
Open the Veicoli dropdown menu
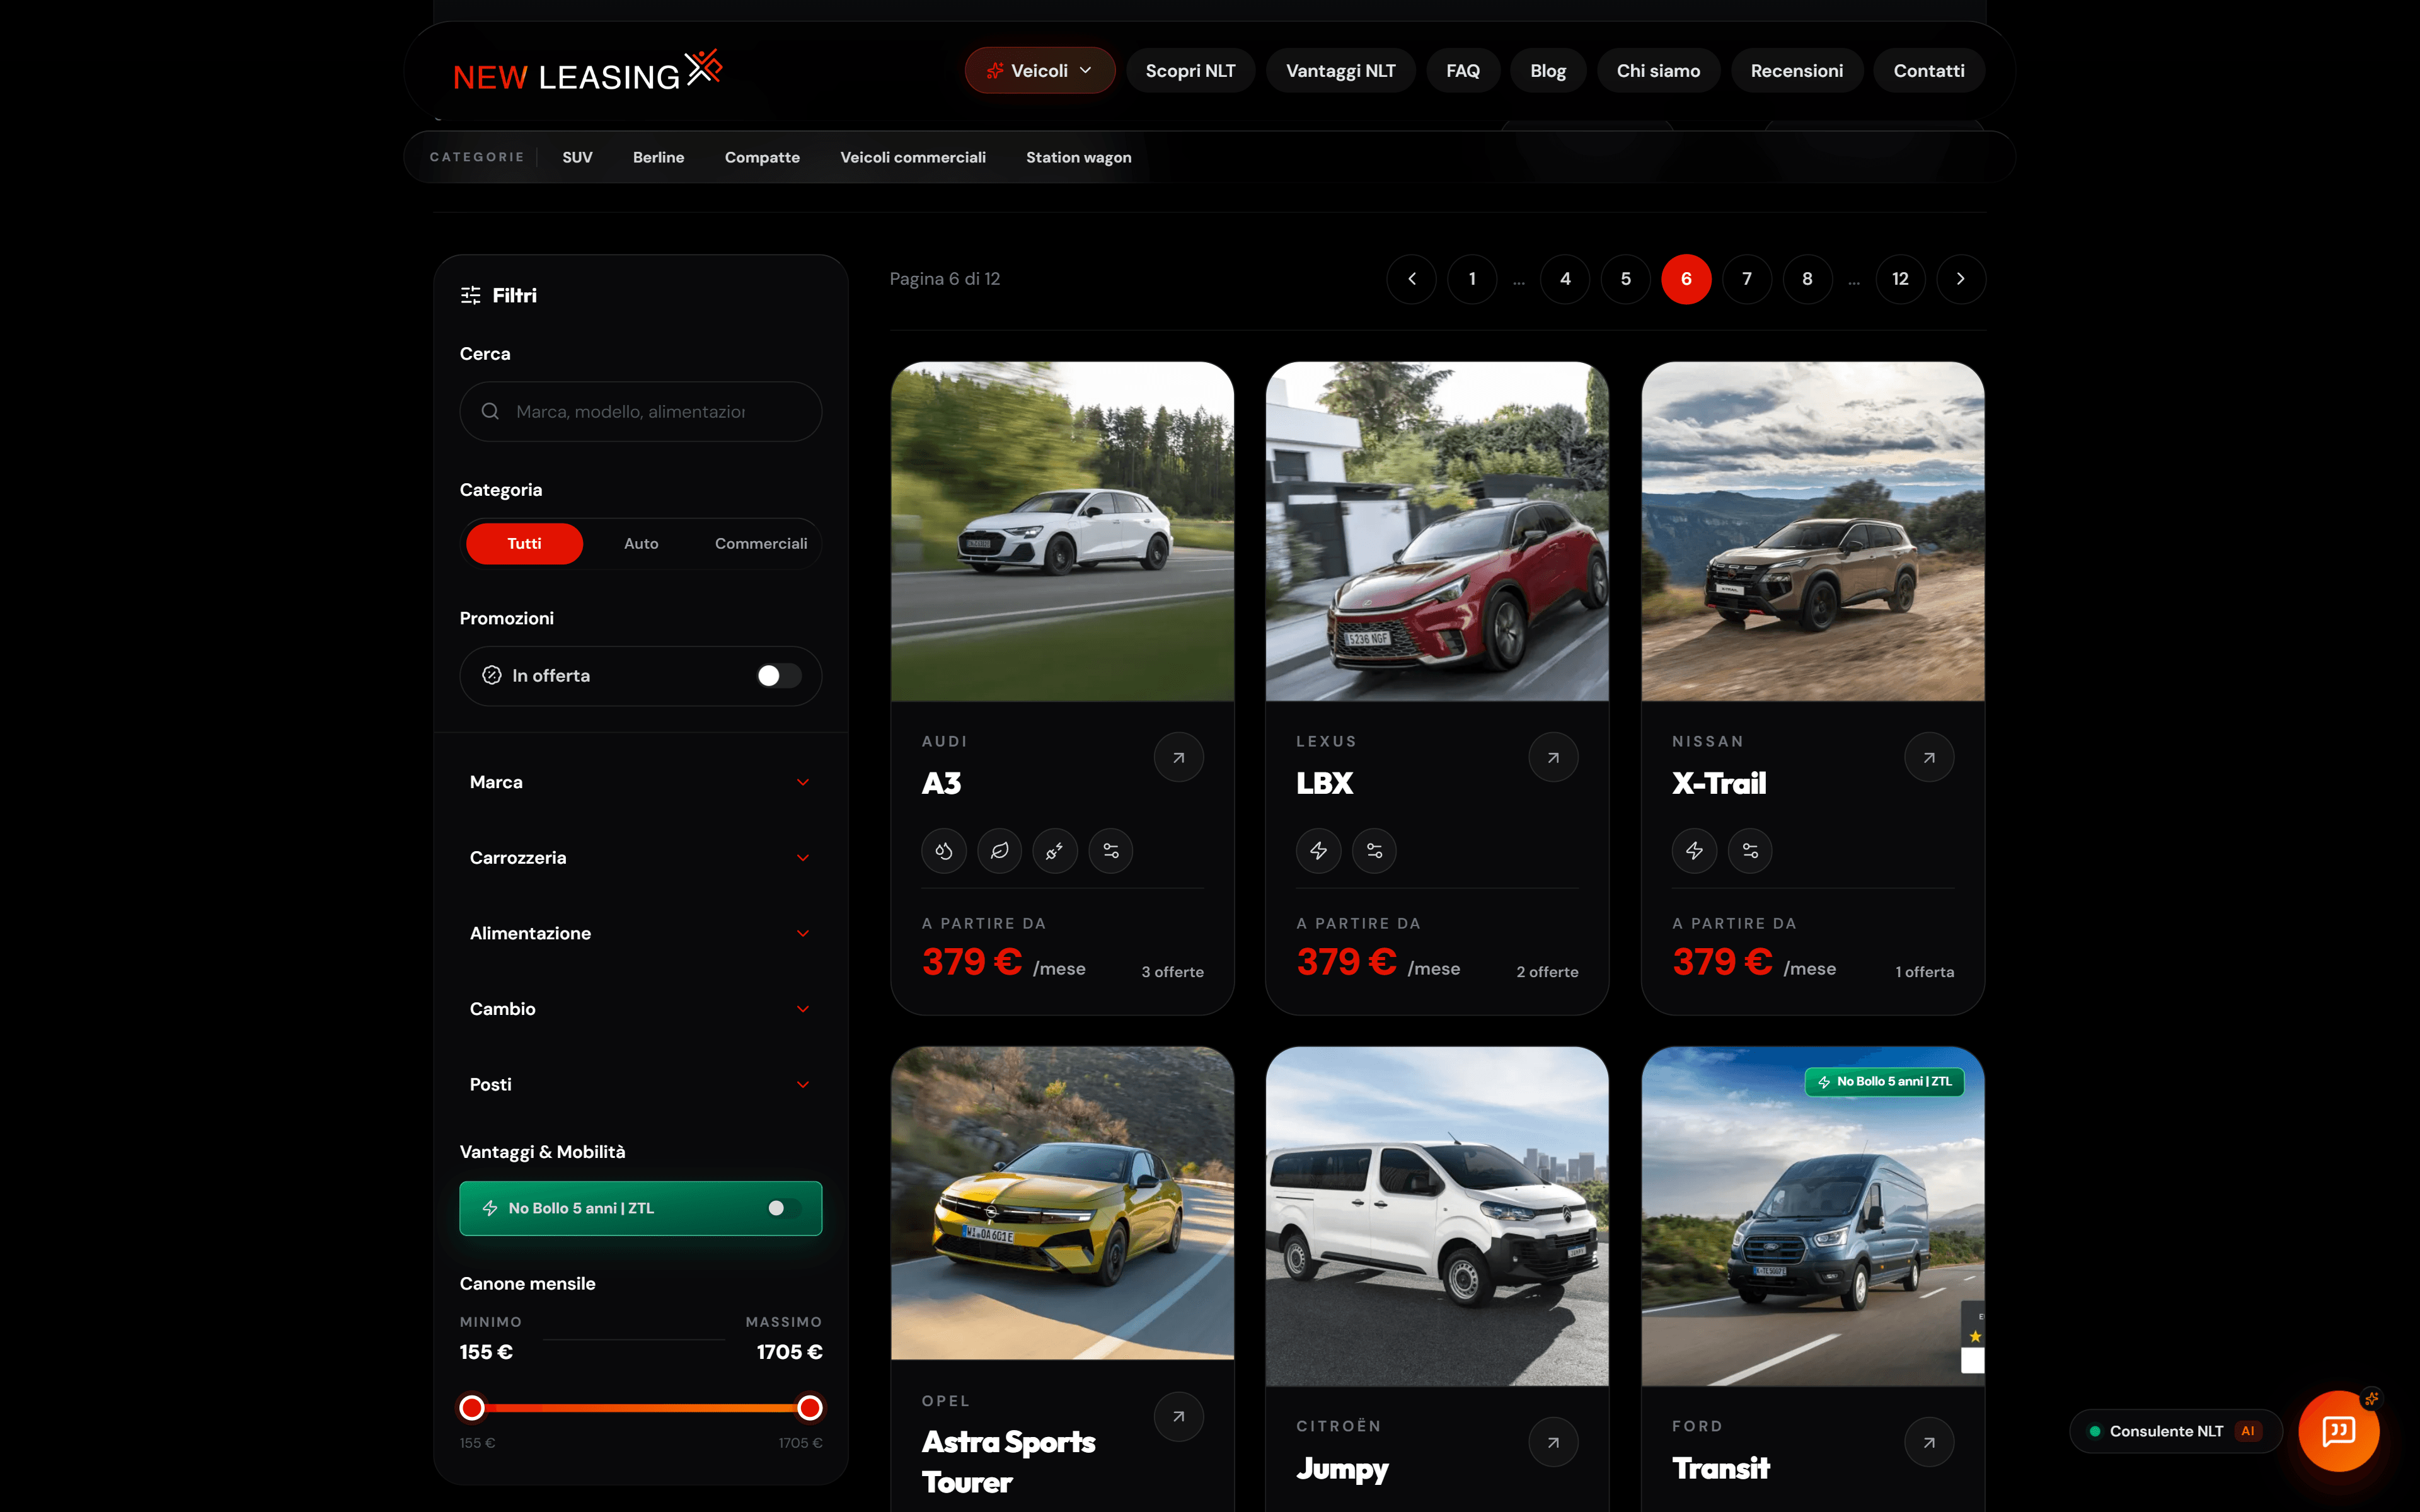[x=1039, y=71]
